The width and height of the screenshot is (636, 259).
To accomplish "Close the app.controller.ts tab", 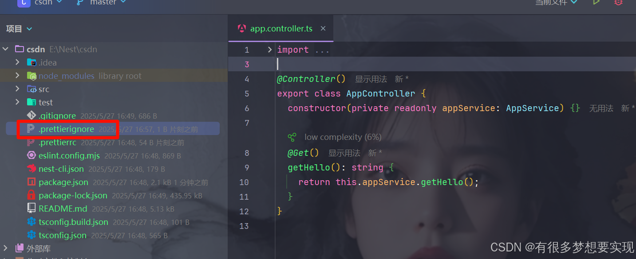I will [323, 28].
